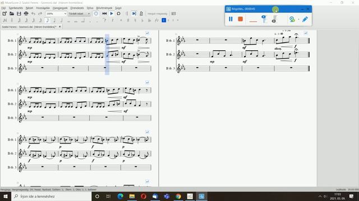Screen dimensions: 359x201
Task: Apply natural accidental
Action: coord(135,20)
